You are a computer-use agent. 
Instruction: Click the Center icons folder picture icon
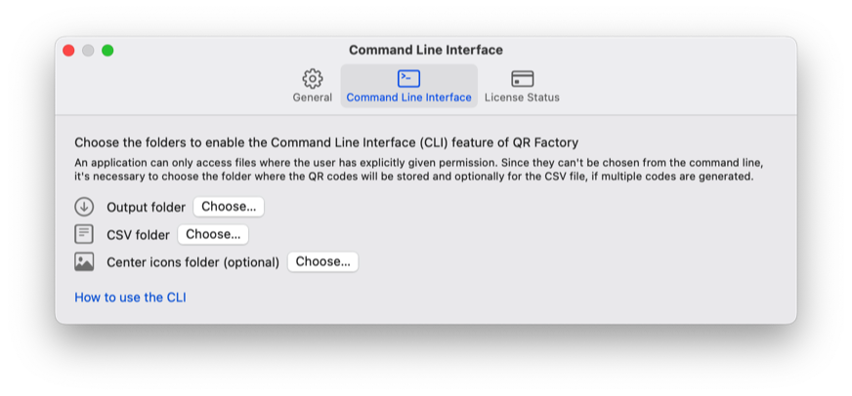point(84,262)
